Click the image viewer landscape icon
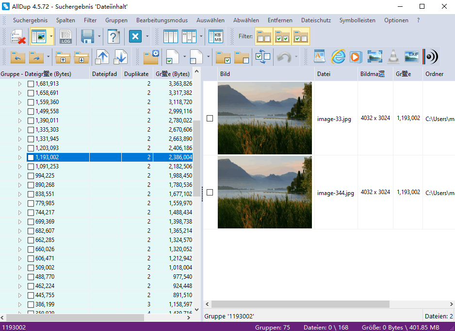Image resolution: width=455 pixels, height=331 pixels. coord(374,57)
